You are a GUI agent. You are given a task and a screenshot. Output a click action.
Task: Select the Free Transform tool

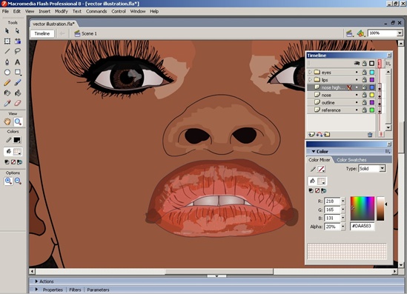(7, 41)
